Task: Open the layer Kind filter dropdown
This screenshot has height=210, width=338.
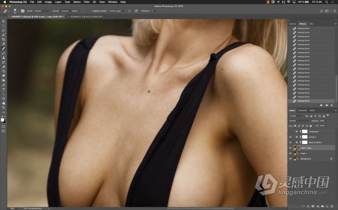Action: pyautogui.click(x=296, y=116)
